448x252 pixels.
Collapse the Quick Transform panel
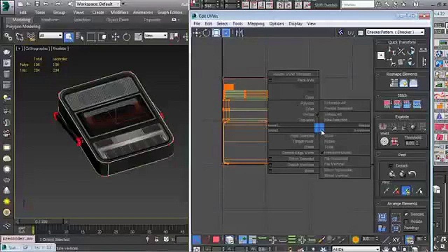378,42
